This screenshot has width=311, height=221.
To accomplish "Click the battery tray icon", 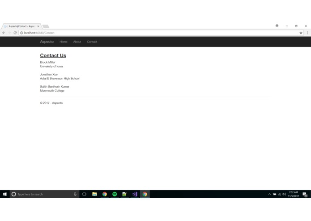I will coord(274,194).
